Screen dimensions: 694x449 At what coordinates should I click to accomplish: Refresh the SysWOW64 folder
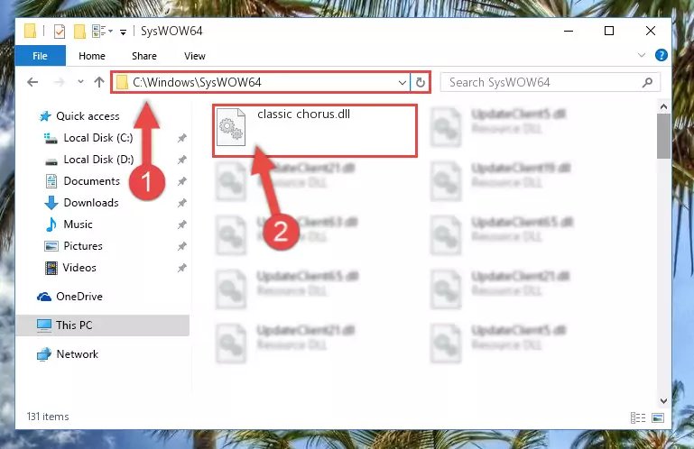(421, 83)
